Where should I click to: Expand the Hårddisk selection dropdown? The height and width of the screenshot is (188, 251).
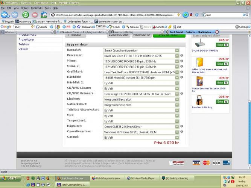click(x=141, y=77)
